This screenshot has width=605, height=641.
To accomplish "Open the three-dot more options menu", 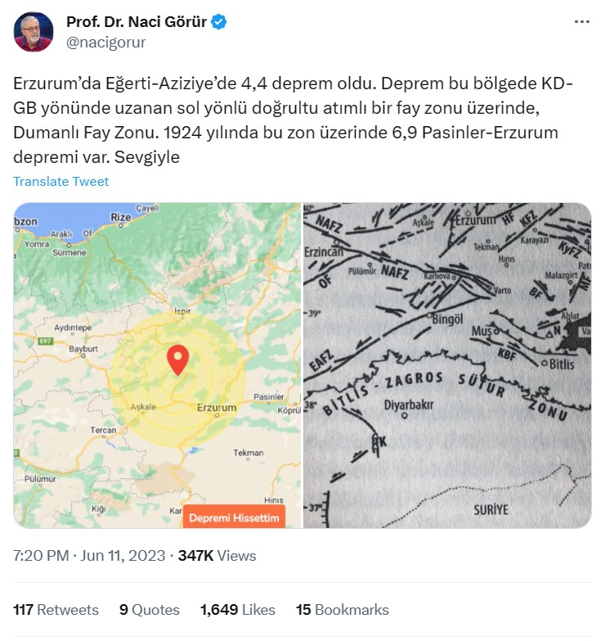I will pyautogui.click(x=582, y=21).
